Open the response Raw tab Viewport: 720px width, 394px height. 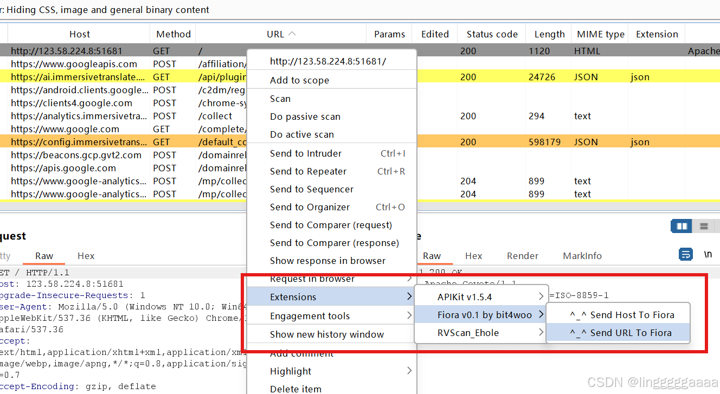432,256
